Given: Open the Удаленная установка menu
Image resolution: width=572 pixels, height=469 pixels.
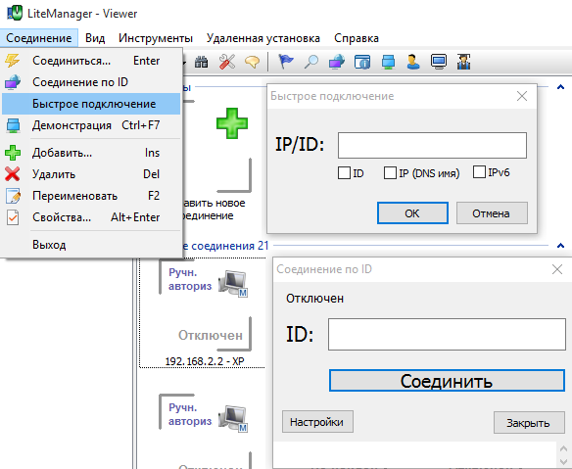Looking at the screenshot, I should (x=263, y=38).
